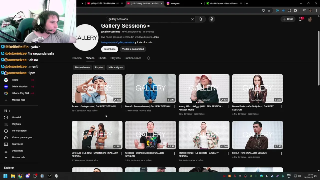This screenshot has width=320, height=180.
Task: Open options menu for Young Miko video
Action: 228,107
